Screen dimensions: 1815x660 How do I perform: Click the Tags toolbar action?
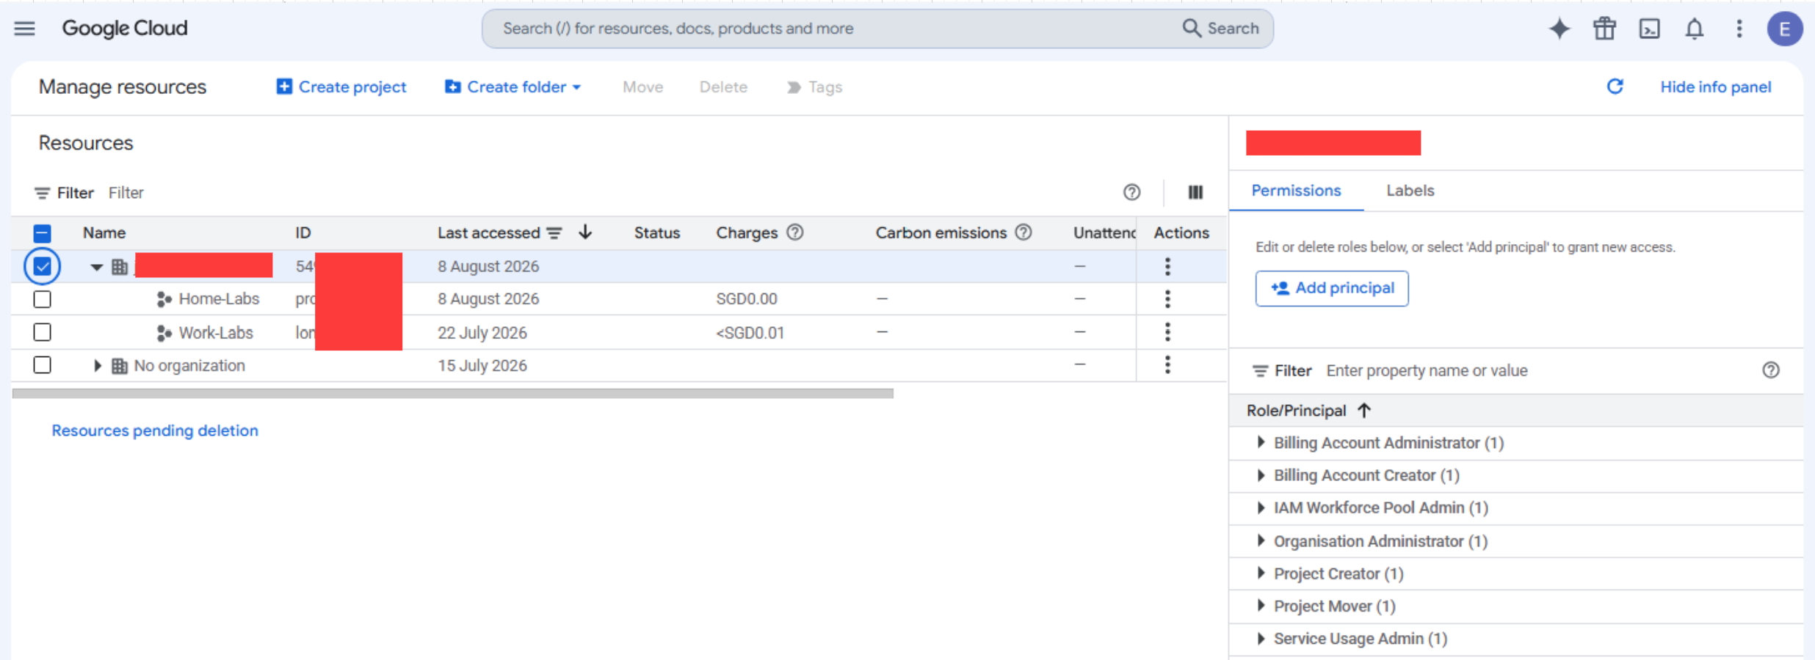tap(814, 87)
